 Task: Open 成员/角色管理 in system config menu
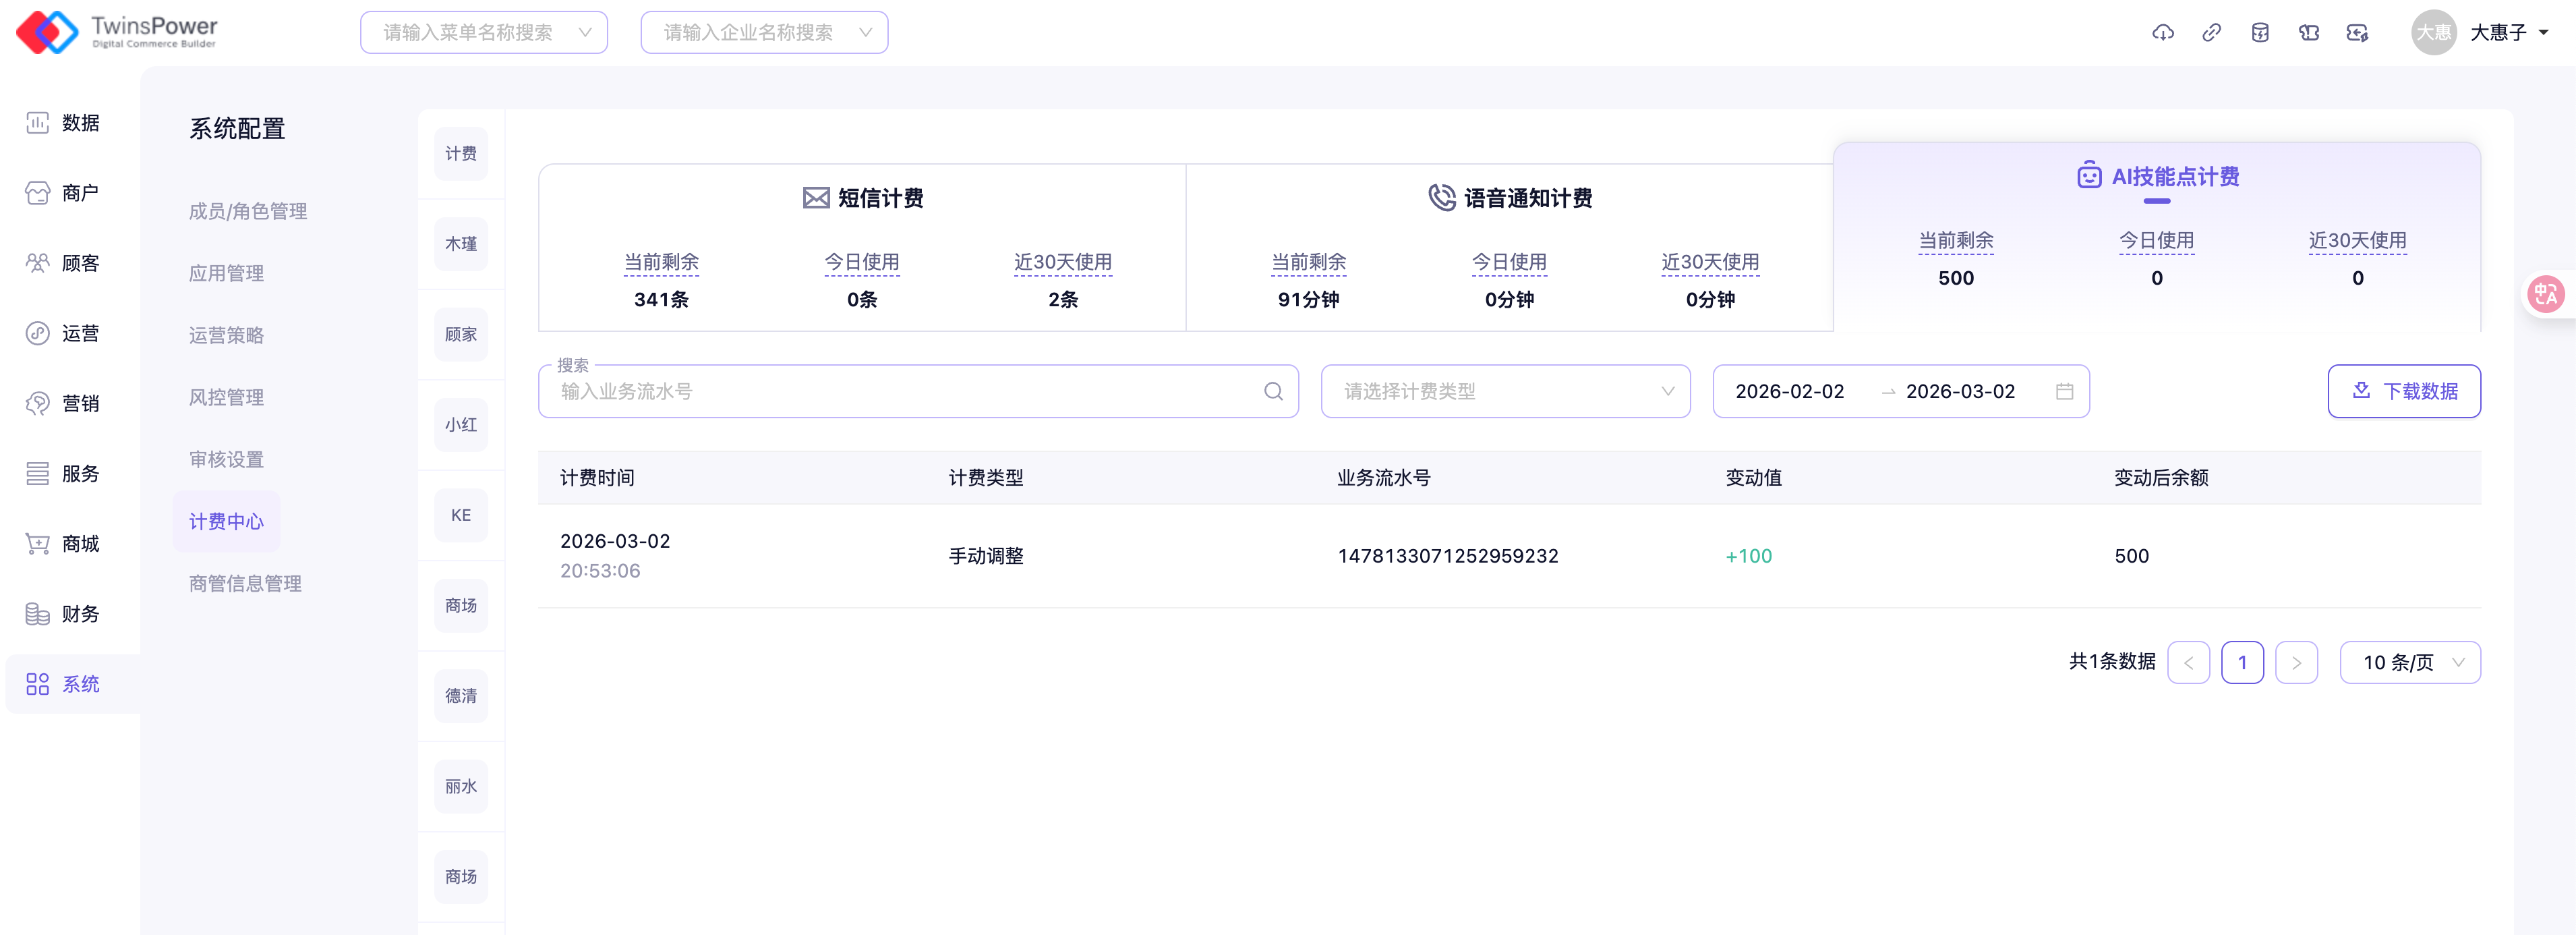point(248,211)
